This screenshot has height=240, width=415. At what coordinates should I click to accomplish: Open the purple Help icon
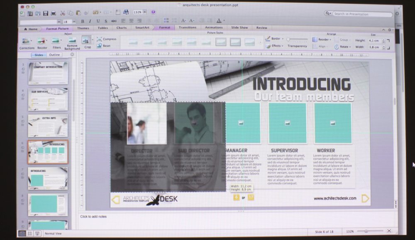pos(153,12)
